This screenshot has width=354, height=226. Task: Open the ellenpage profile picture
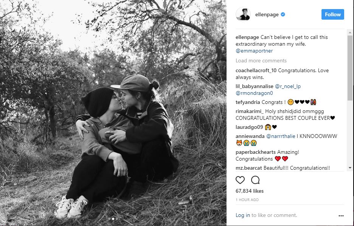tap(243, 14)
